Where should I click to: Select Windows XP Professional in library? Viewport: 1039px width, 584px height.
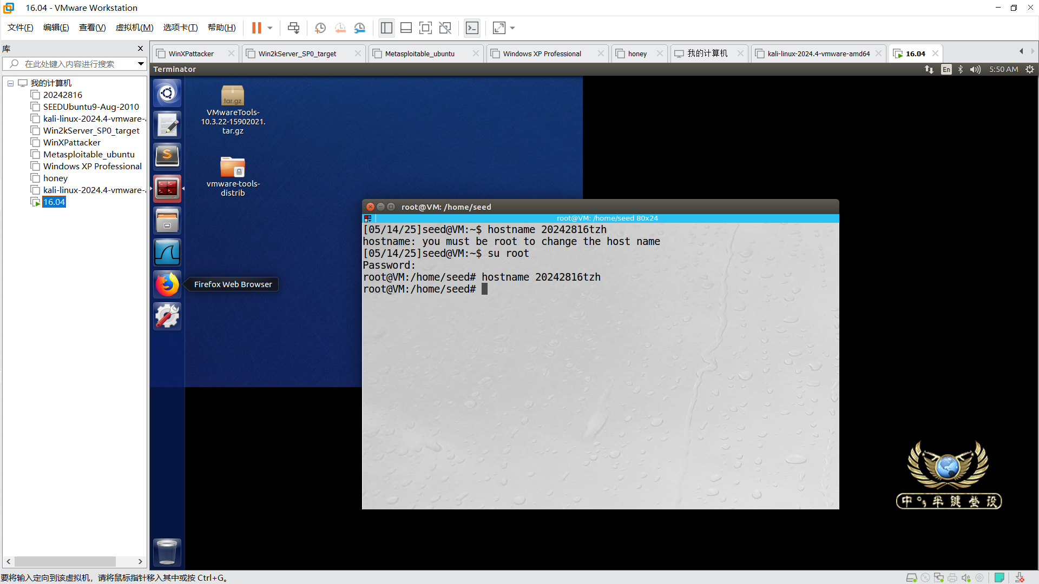coord(92,167)
